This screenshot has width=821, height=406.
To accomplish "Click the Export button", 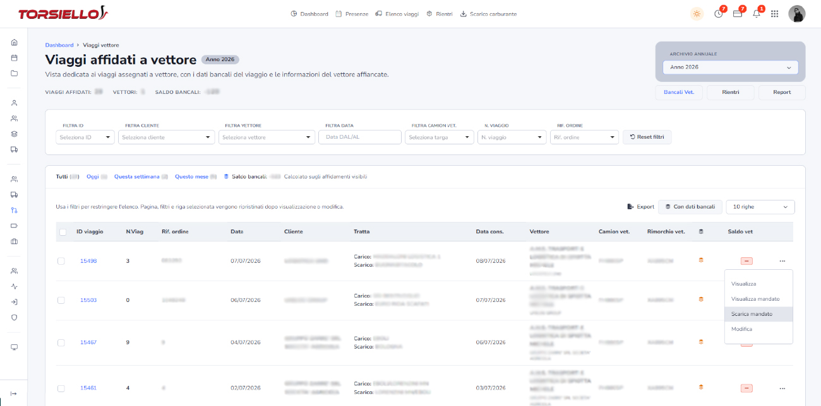I will (x=640, y=207).
